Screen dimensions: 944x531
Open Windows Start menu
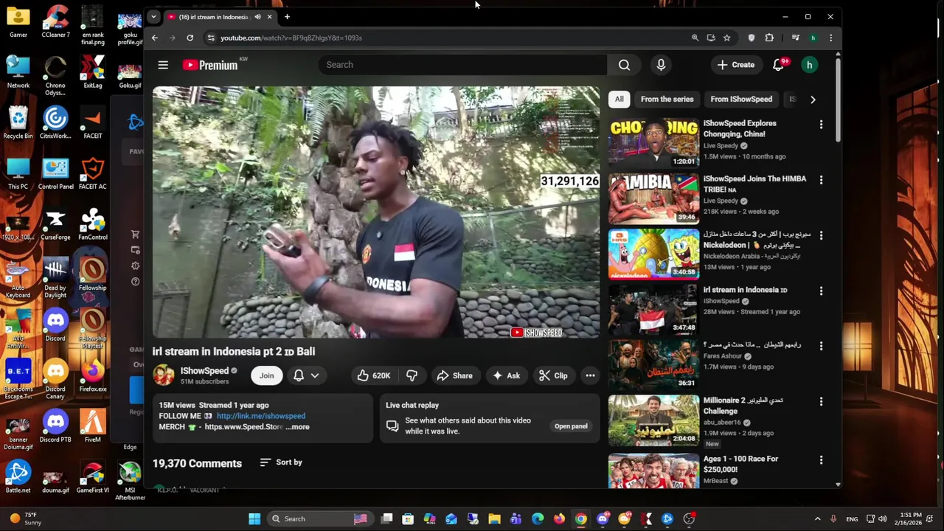[x=254, y=518]
